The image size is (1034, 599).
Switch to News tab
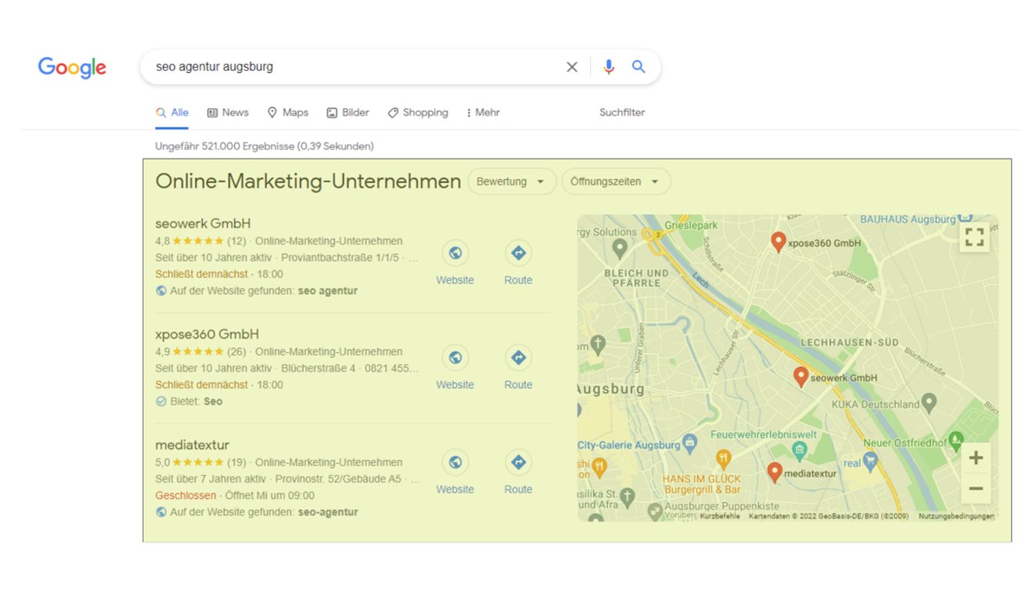228,112
